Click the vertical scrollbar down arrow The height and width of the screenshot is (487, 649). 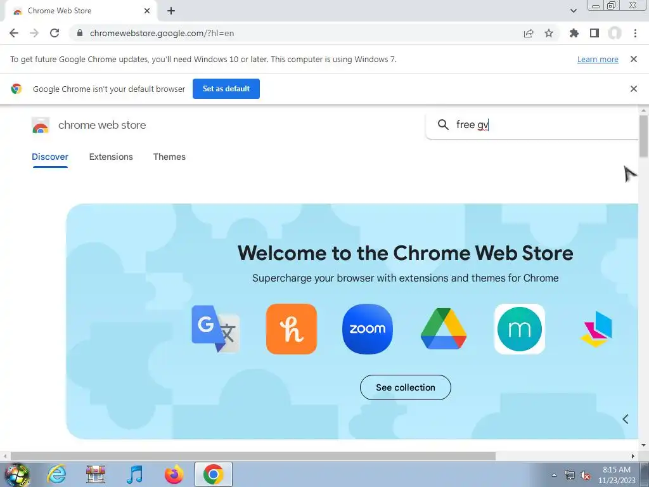tap(643, 445)
